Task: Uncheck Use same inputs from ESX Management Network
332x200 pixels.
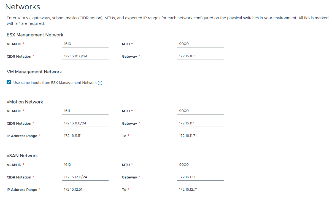Action: [x=9, y=82]
